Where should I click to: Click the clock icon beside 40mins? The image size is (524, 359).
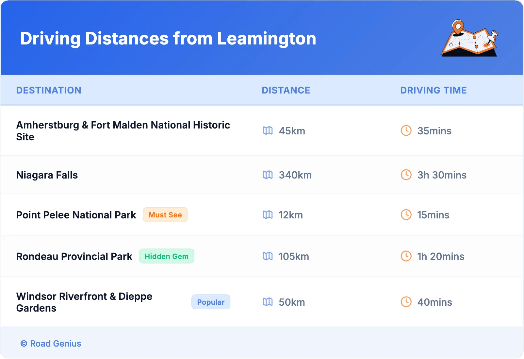(x=406, y=302)
